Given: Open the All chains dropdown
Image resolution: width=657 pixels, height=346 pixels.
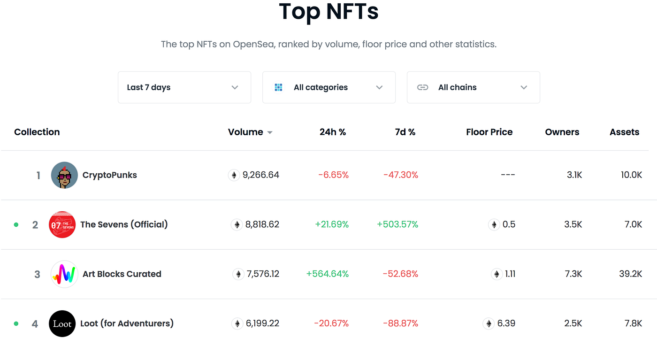Looking at the screenshot, I should click(x=474, y=87).
